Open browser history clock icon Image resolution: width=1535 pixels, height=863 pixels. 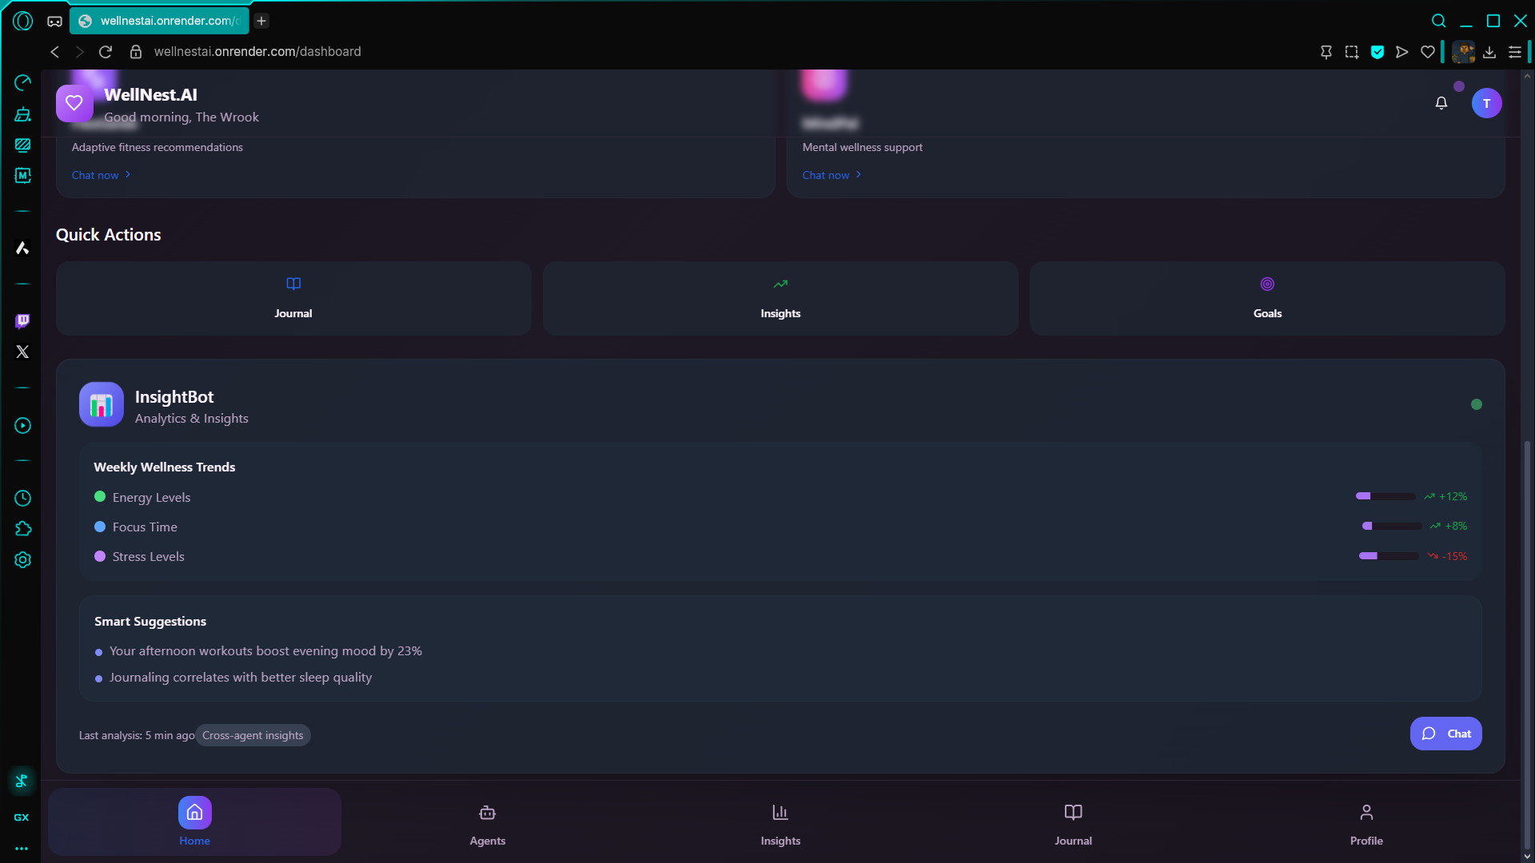[22, 498]
